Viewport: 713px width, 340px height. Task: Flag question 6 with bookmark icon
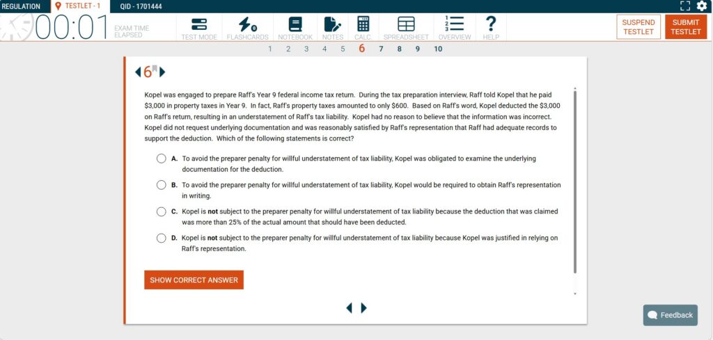point(155,69)
